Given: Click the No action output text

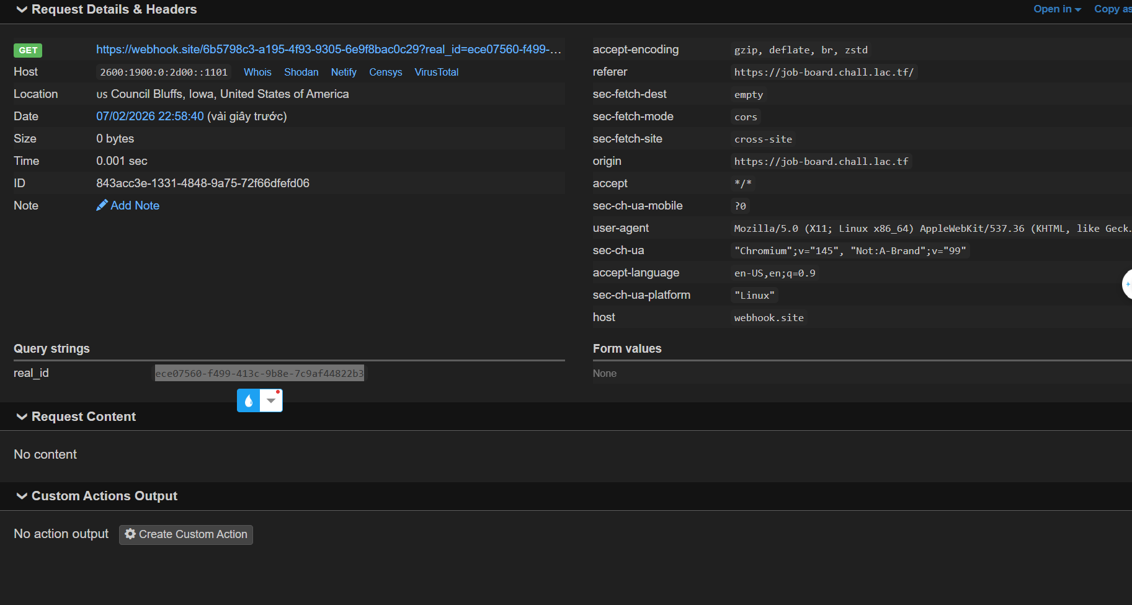Looking at the screenshot, I should pos(61,534).
